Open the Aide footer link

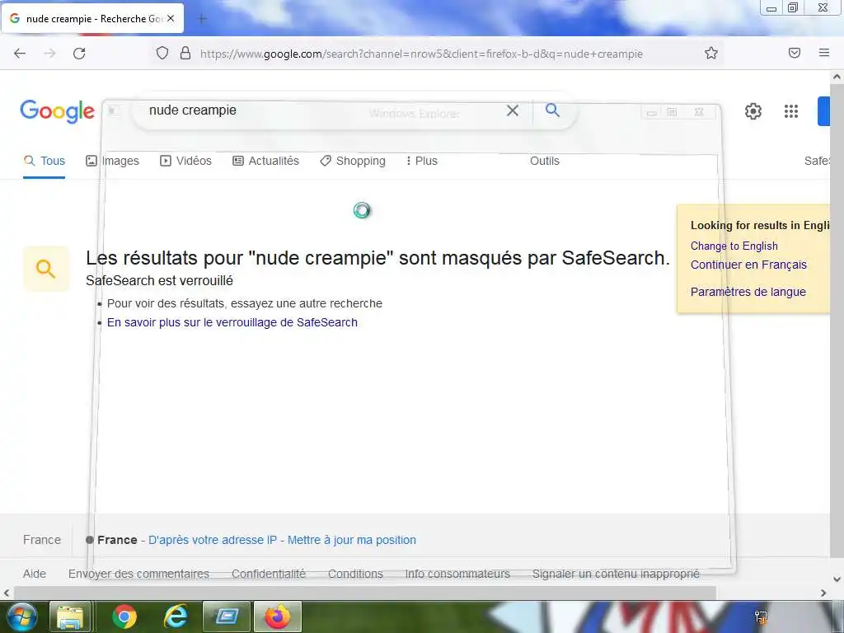click(35, 574)
